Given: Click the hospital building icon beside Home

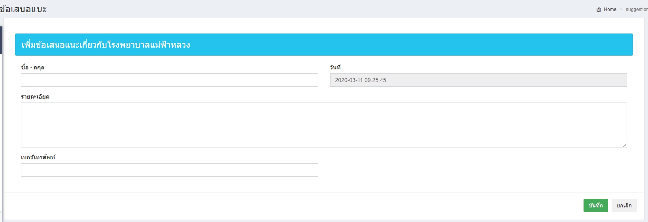Looking at the screenshot, I should click(599, 9).
